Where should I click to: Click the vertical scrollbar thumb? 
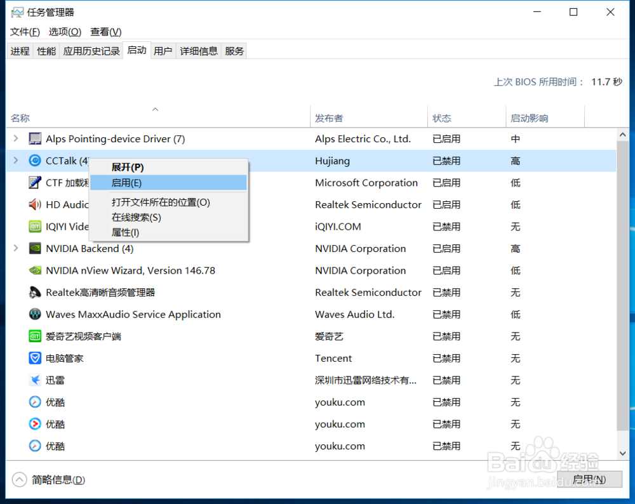click(x=623, y=286)
